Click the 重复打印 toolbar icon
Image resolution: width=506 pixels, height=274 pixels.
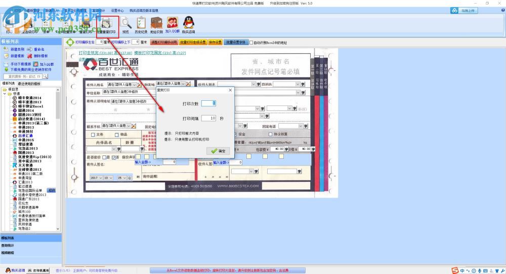point(86,24)
